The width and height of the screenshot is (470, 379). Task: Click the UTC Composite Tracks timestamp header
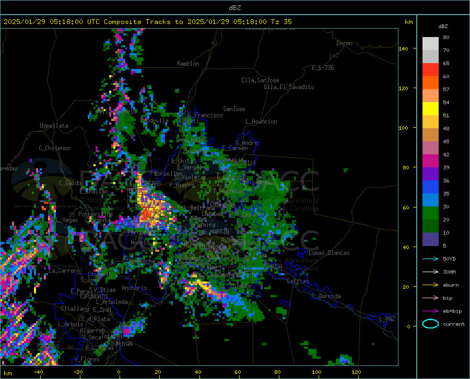147,22
